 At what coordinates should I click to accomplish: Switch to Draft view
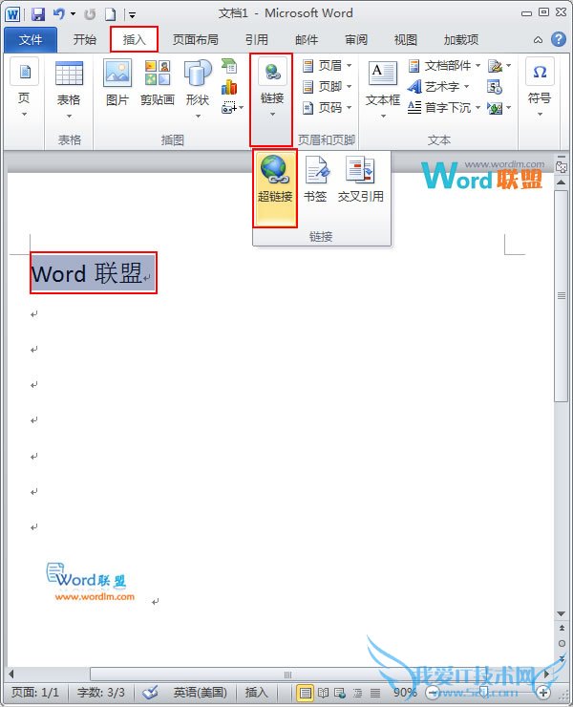click(x=374, y=693)
